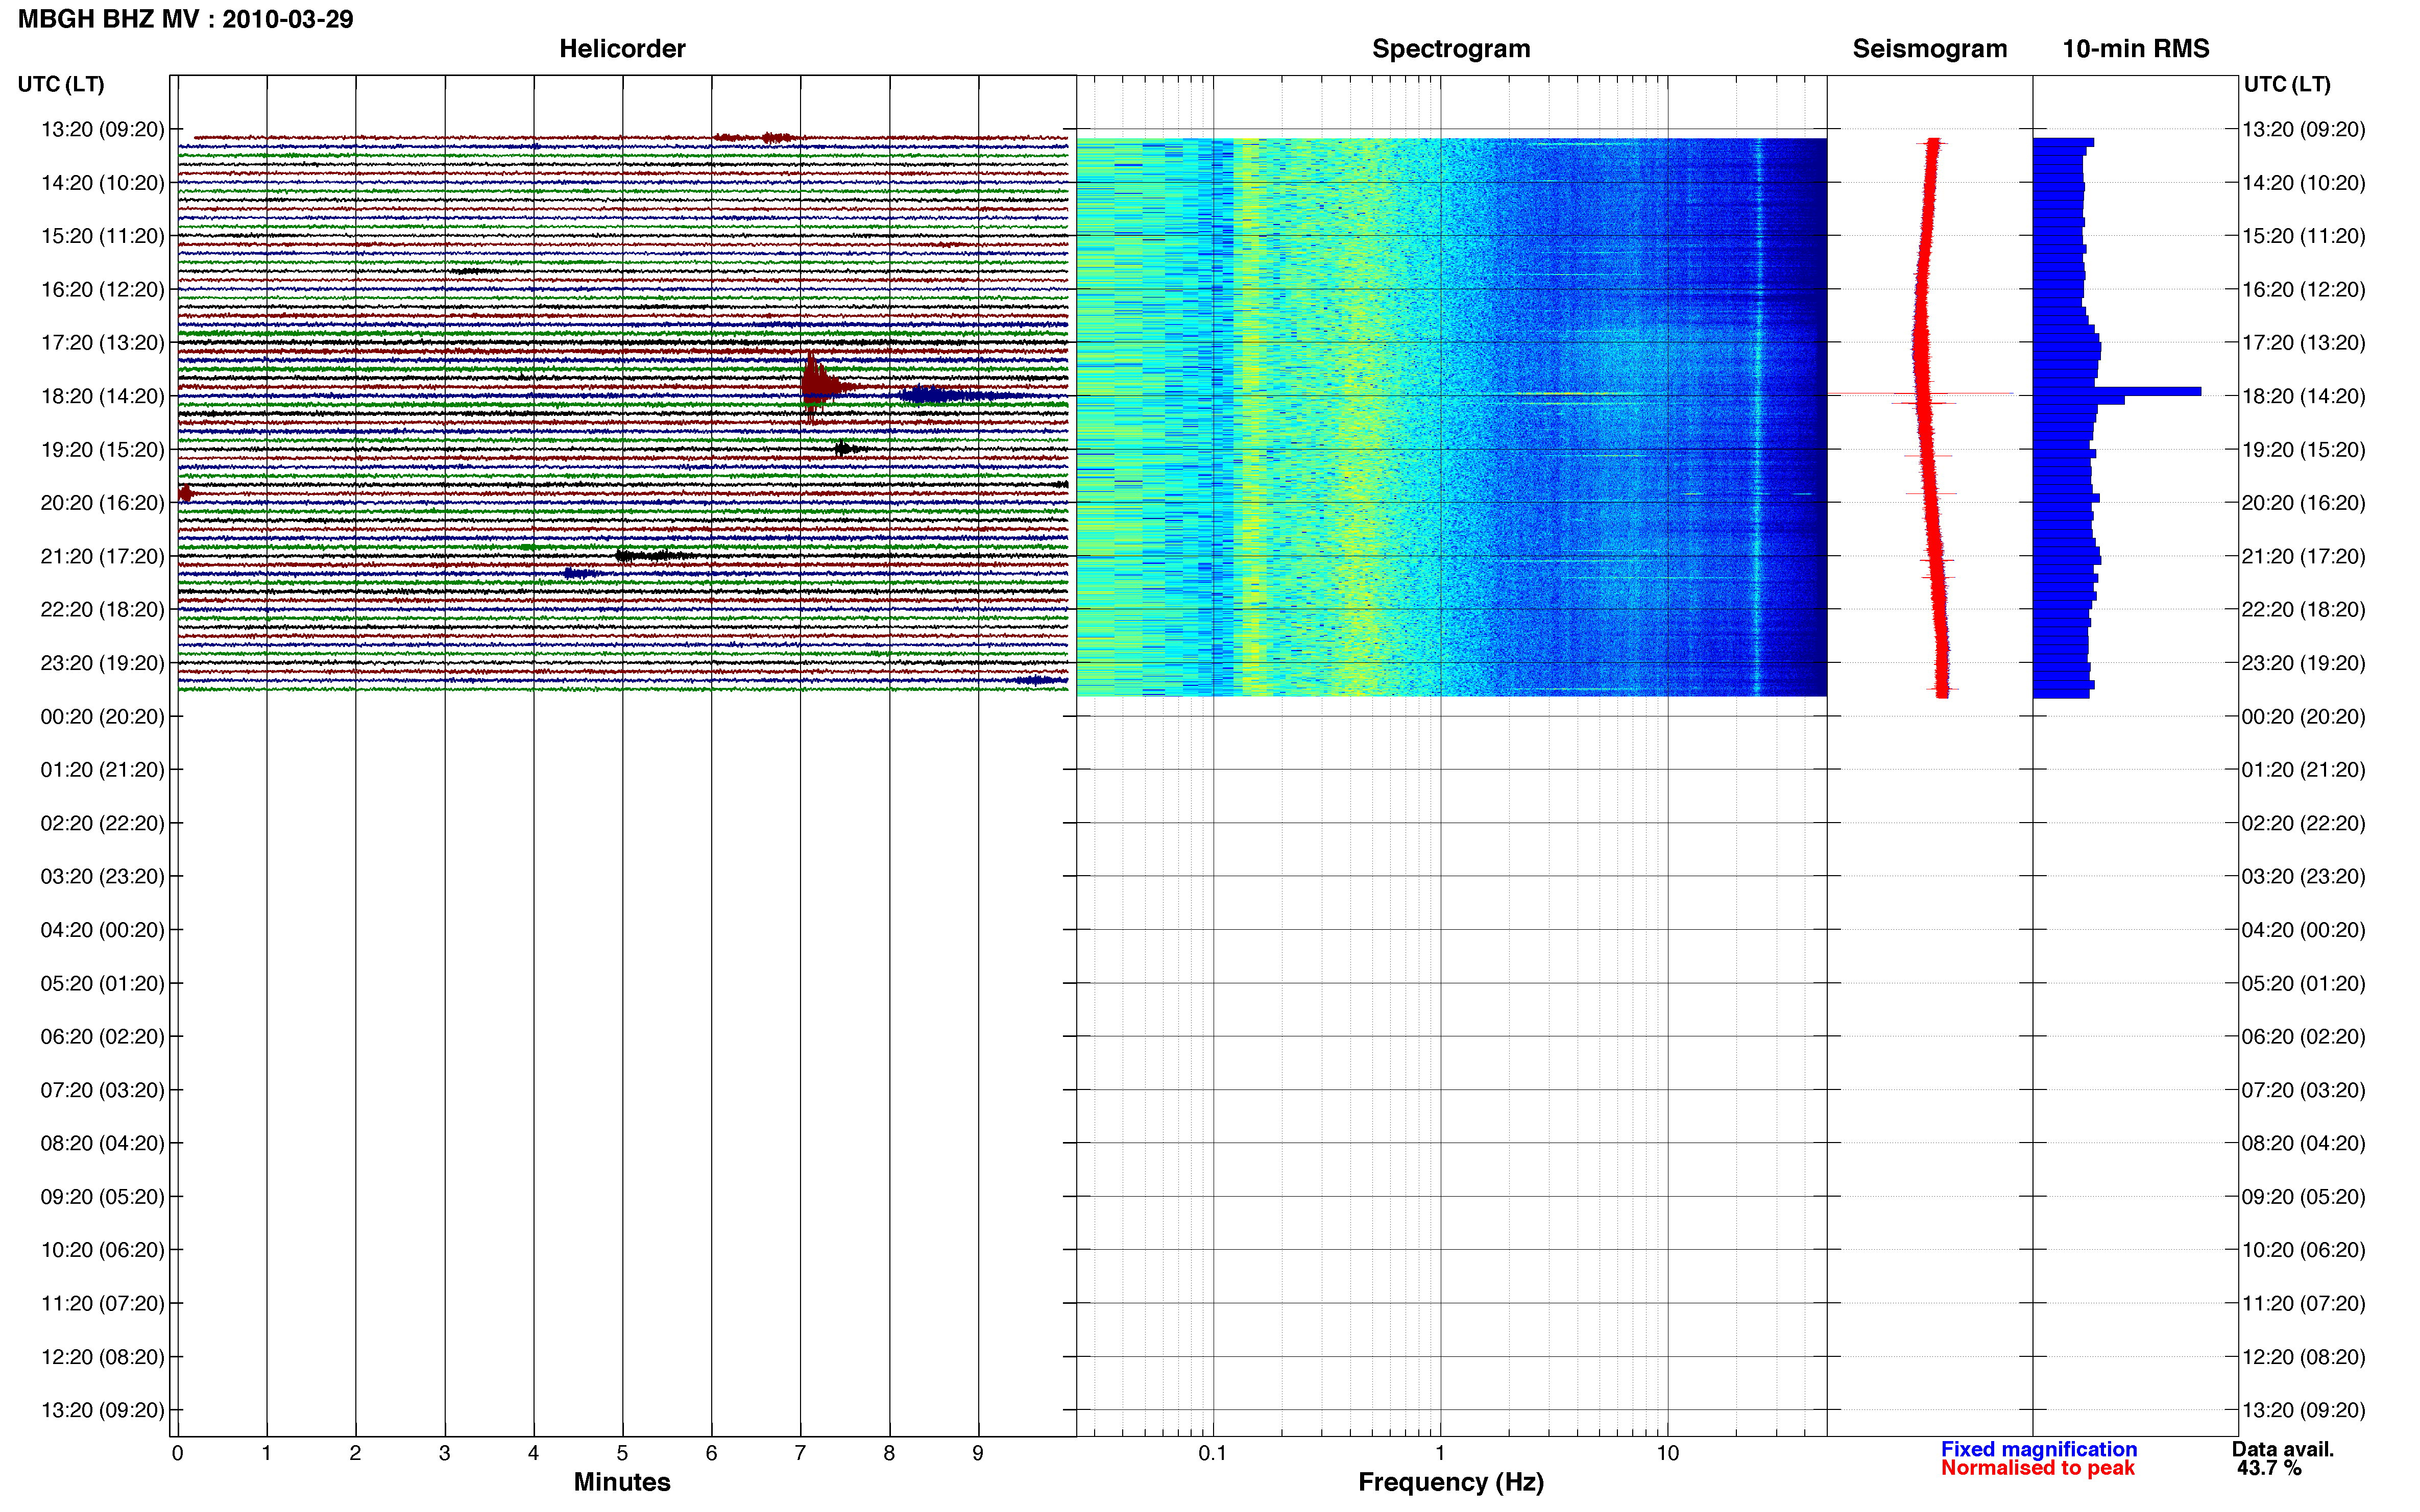Click the 'Data avail.' label
Image resolution: width=2420 pixels, height=1512 pixels.
(2282, 1449)
